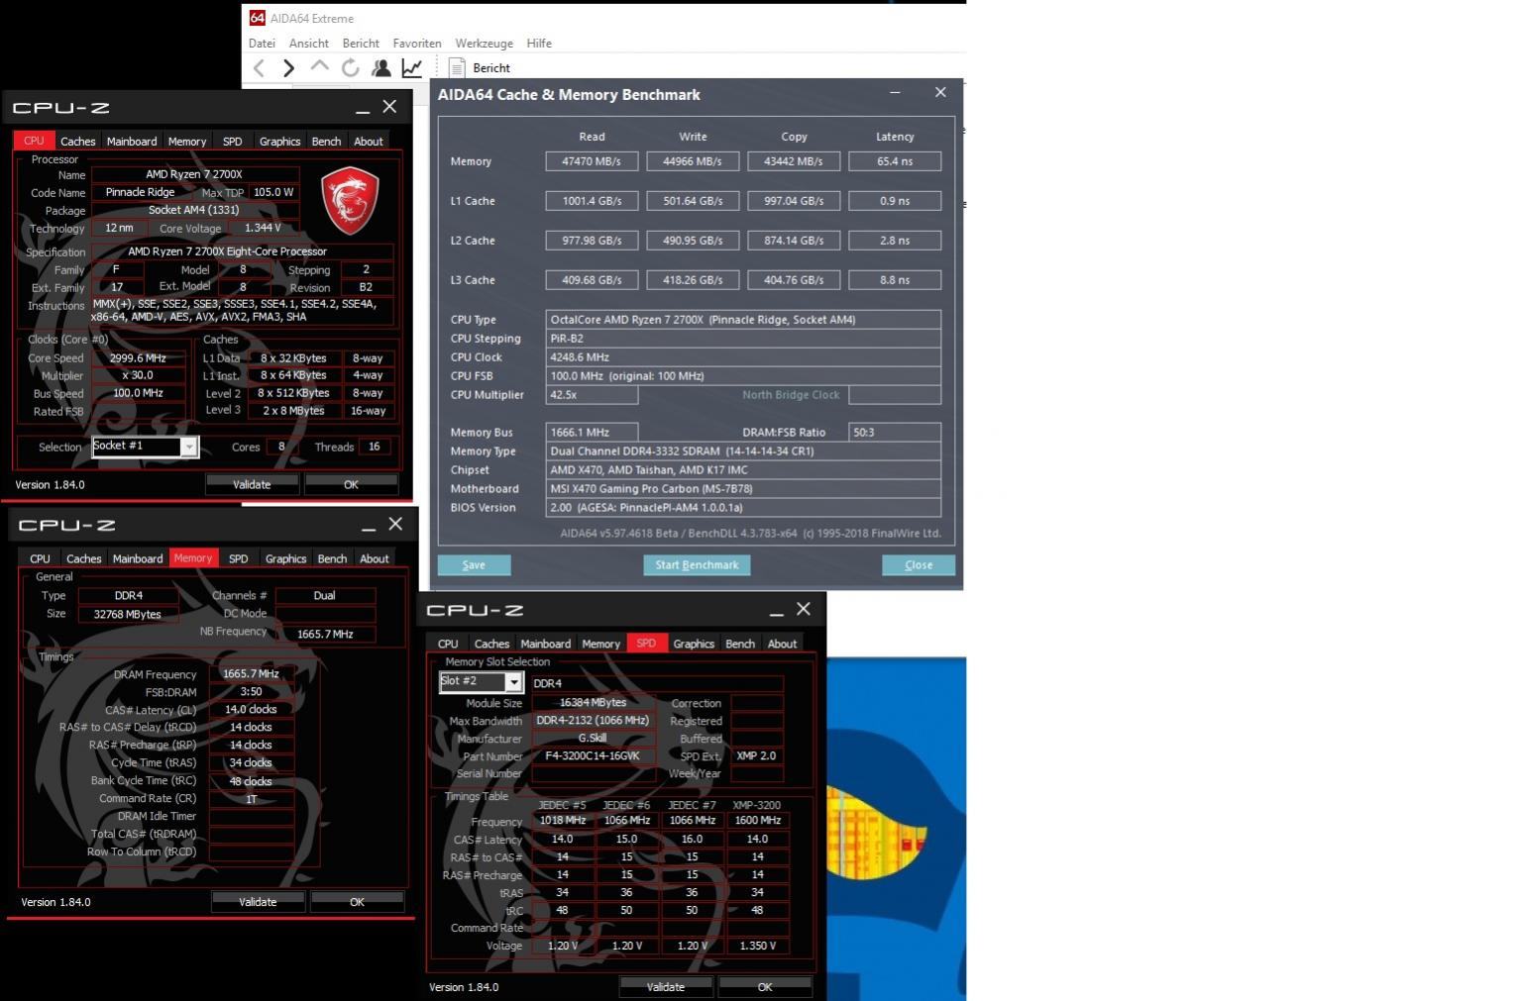Click AIDA64 user/favorites icon
This screenshot has height=1001, width=1521.
(380, 67)
